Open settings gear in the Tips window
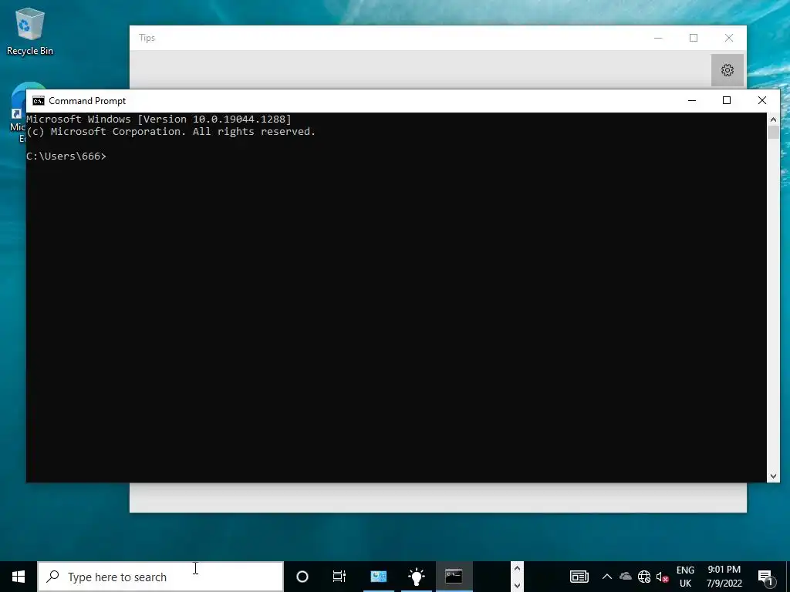The height and width of the screenshot is (592, 790). (x=727, y=70)
